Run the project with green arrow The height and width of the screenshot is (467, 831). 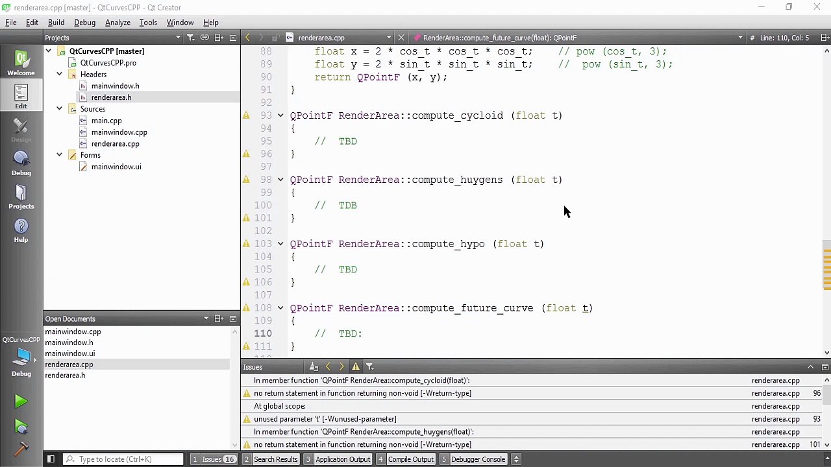[21, 402]
